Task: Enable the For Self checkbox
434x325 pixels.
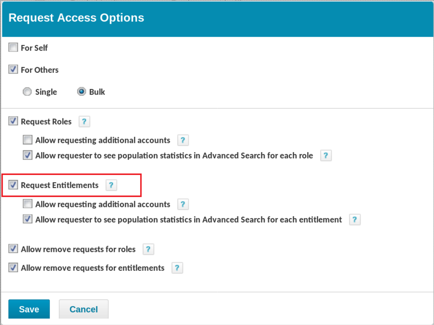Action: tap(13, 48)
